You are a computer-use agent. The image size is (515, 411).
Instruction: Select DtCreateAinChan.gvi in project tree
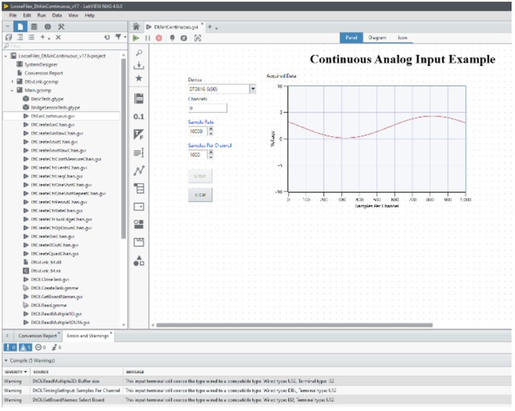point(52,125)
